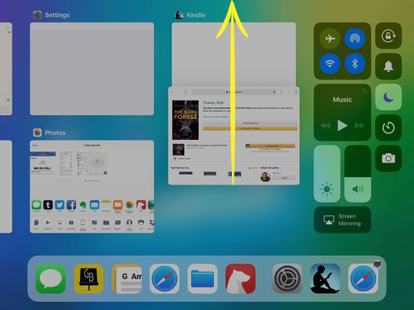Tap Follow button under author name
Screen dimensions: 414x310
click(284, 178)
